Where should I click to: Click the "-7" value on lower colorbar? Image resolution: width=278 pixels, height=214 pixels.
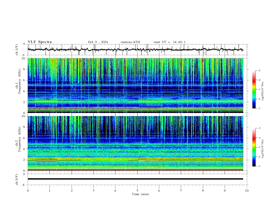click(259, 166)
